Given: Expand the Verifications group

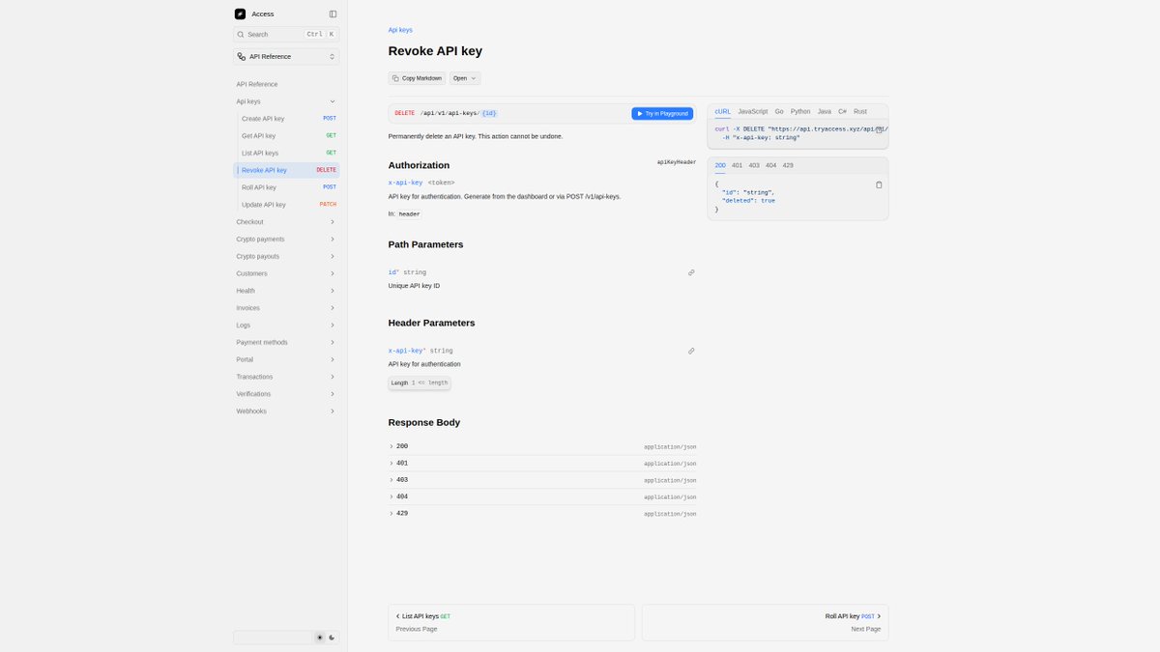Looking at the screenshot, I should click(286, 394).
